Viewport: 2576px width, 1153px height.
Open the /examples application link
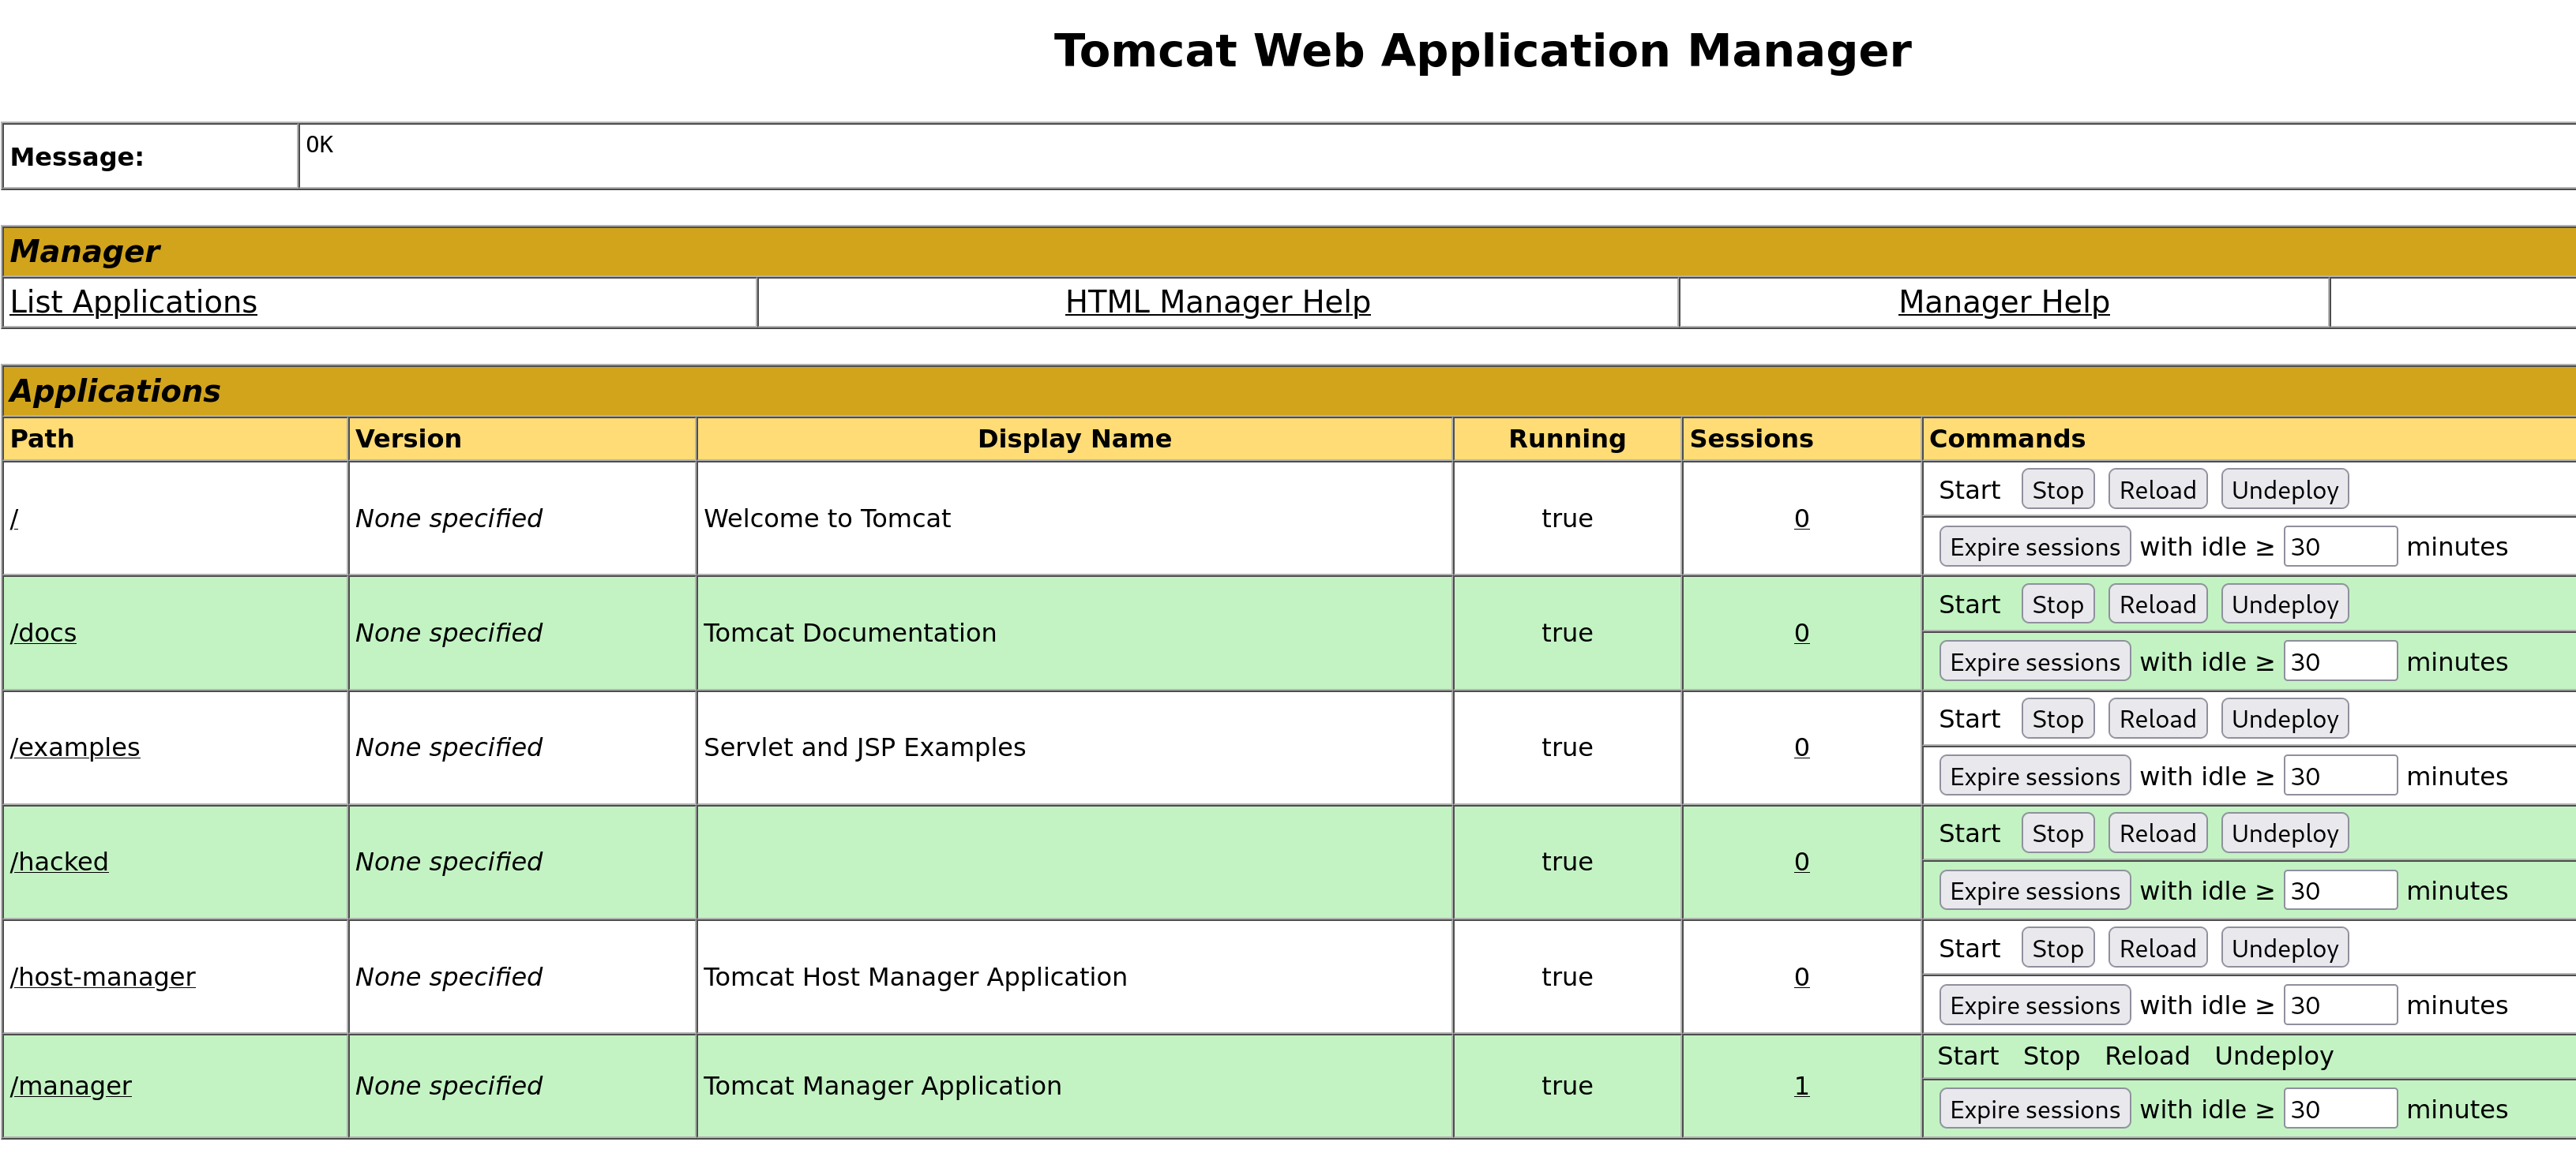click(75, 747)
